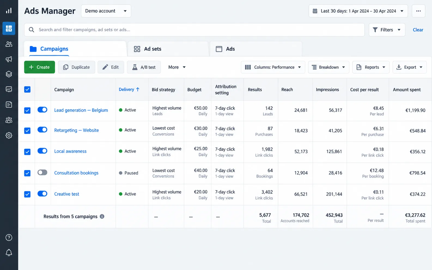Open the line chart reporting icon in sidebar
The height and width of the screenshot is (270, 432).
click(9, 89)
